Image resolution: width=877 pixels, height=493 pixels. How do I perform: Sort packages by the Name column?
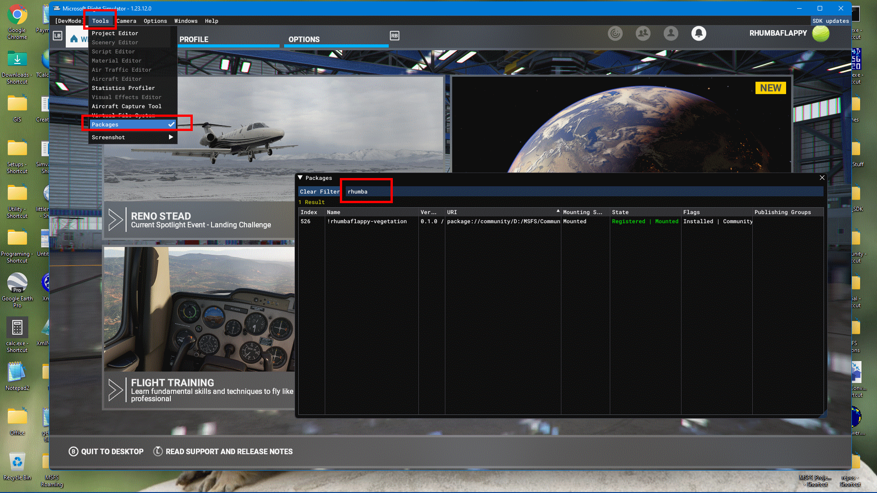372,212
